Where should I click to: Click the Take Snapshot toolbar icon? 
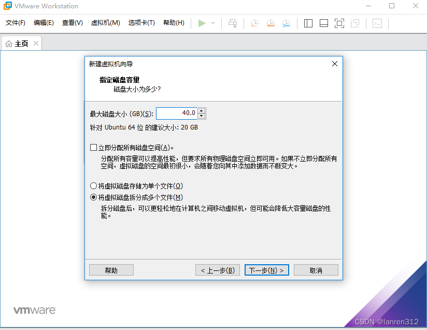pos(254,23)
